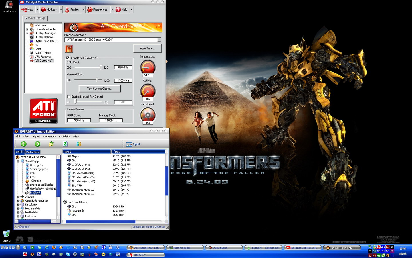Switch to the Kedvencek tab in EVEREST
Viewport: 412px width, 258px height.
tap(33, 152)
